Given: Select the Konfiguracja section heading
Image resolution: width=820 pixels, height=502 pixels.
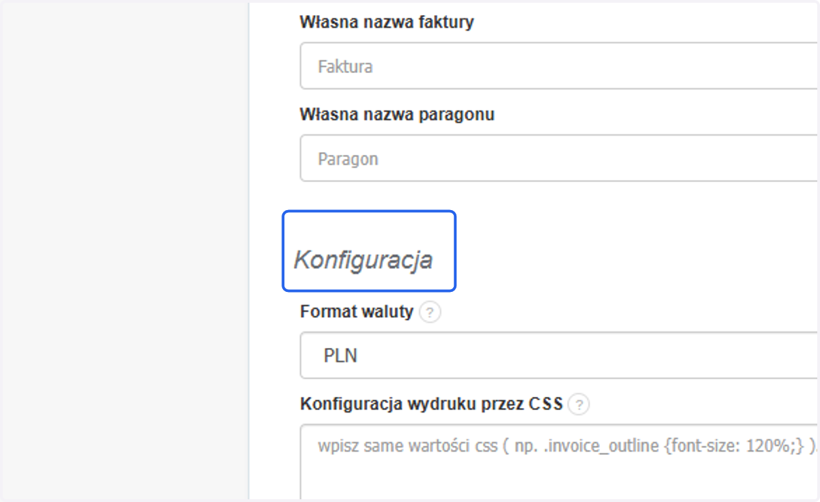Looking at the screenshot, I should coord(363,260).
